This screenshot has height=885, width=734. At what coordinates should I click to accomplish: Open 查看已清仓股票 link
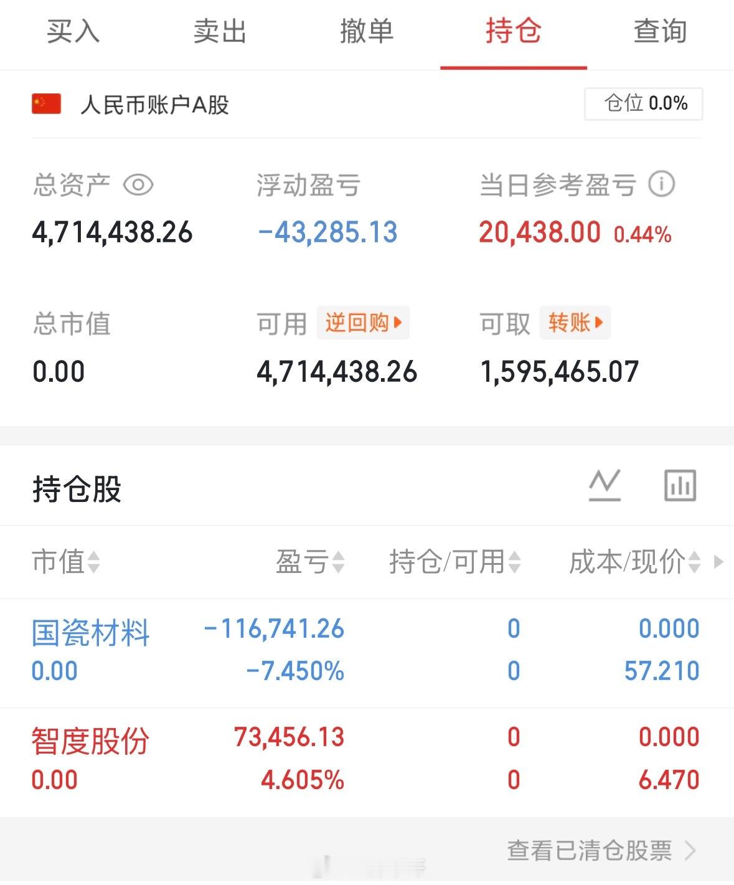601,850
